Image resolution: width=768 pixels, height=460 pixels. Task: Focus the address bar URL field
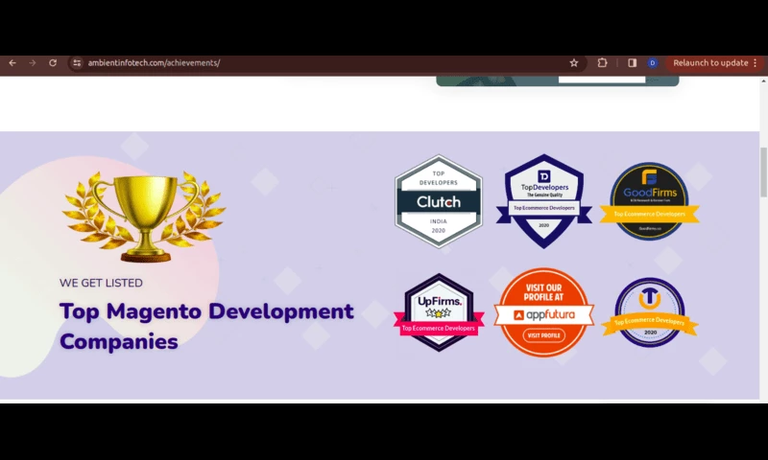(288, 63)
